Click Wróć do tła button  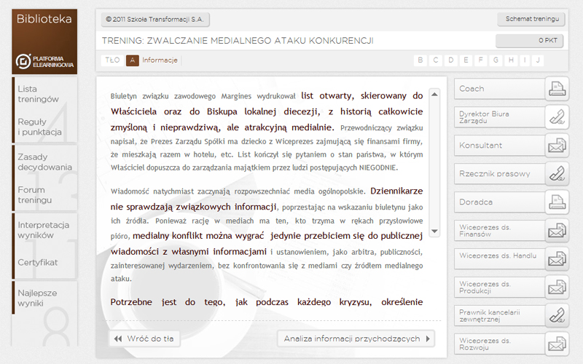coord(144,339)
